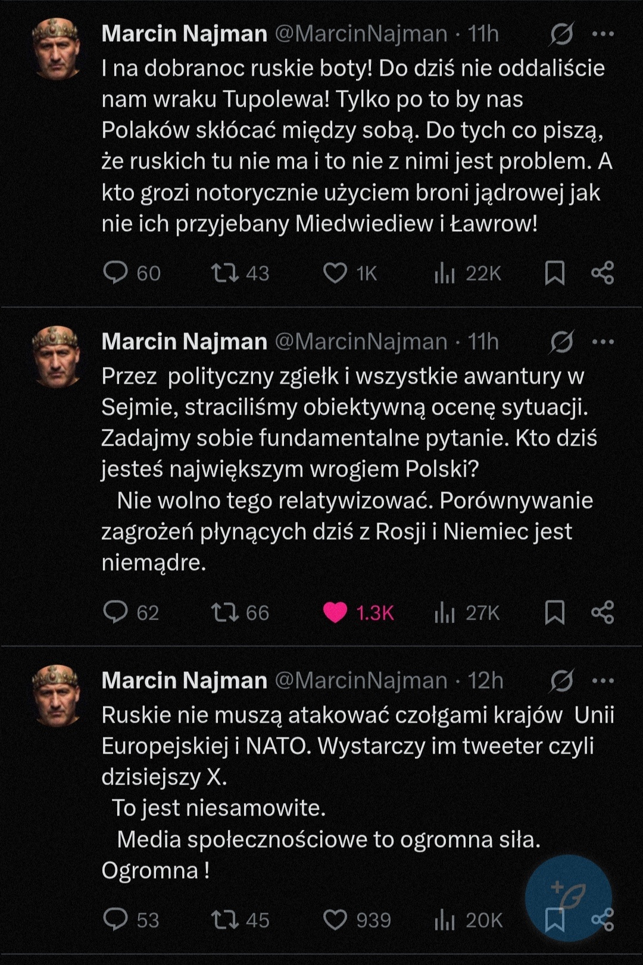The width and height of the screenshot is (643, 965).
Task: Open Marcin Najman avatar on third tweet
Action: tap(56, 695)
